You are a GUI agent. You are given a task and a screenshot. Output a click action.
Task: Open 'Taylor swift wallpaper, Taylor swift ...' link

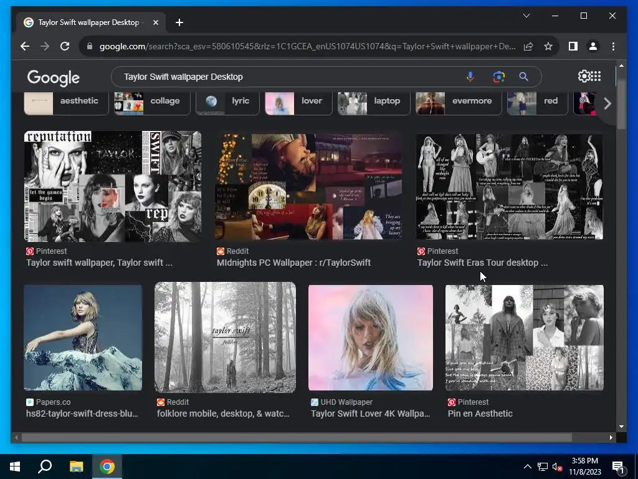pos(99,263)
